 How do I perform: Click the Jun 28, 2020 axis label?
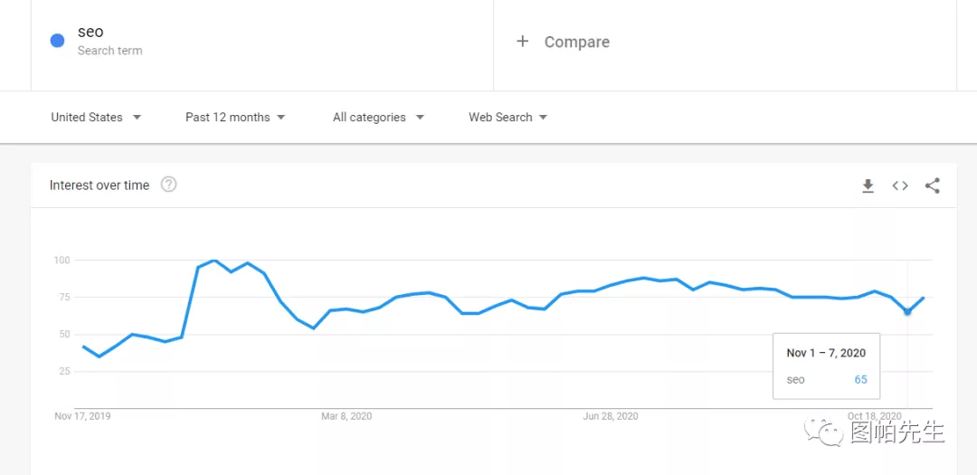pyautogui.click(x=611, y=416)
